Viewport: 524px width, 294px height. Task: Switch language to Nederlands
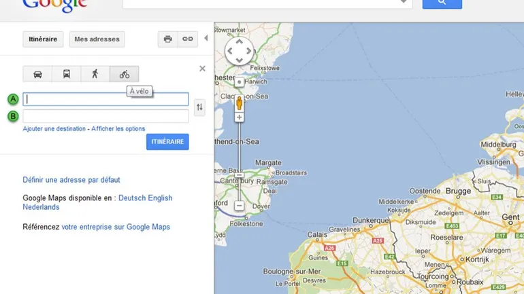41,207
